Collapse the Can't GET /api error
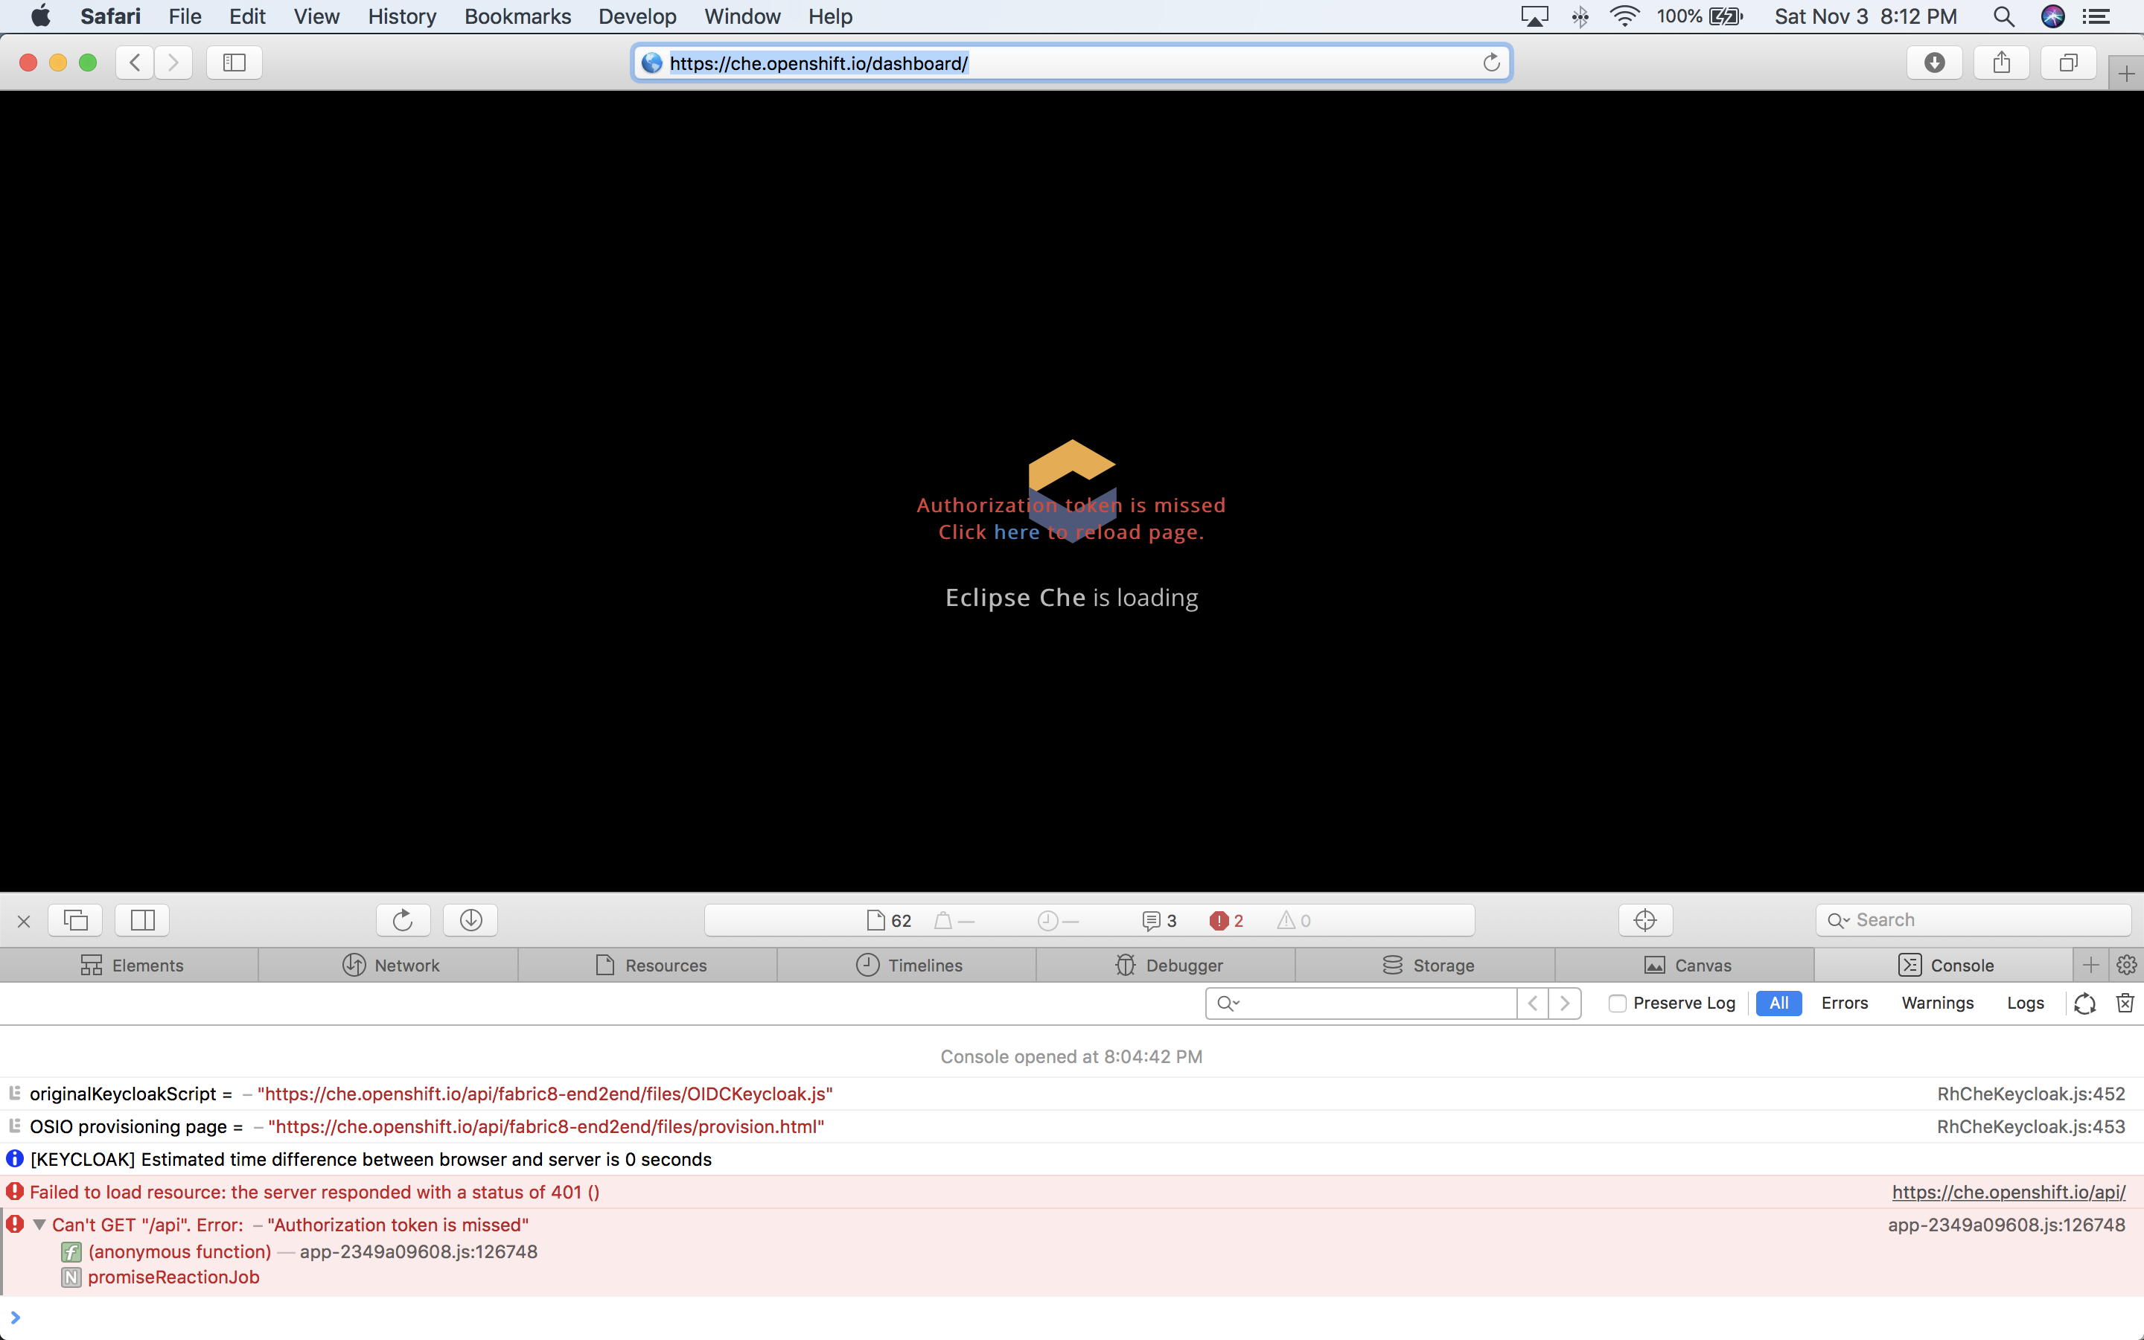Screen dimensions: 2144x1340 click(39, 1225)
